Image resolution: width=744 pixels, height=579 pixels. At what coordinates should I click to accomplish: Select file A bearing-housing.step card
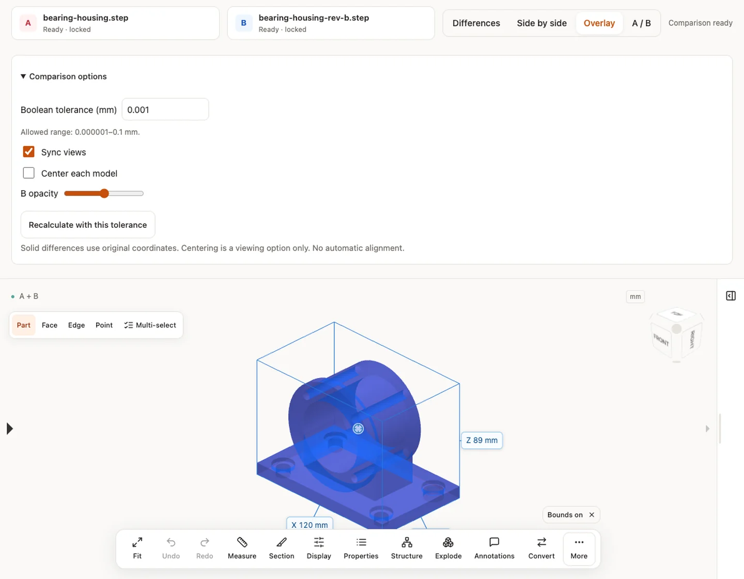116,23
